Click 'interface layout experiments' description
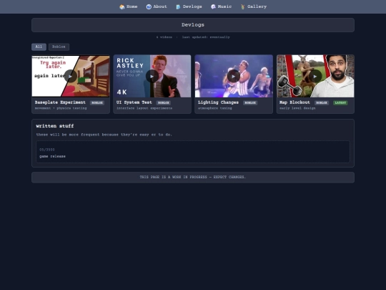The width and height of the screenshot is (386, 290). pyautogui.click(x=144, y=108)
